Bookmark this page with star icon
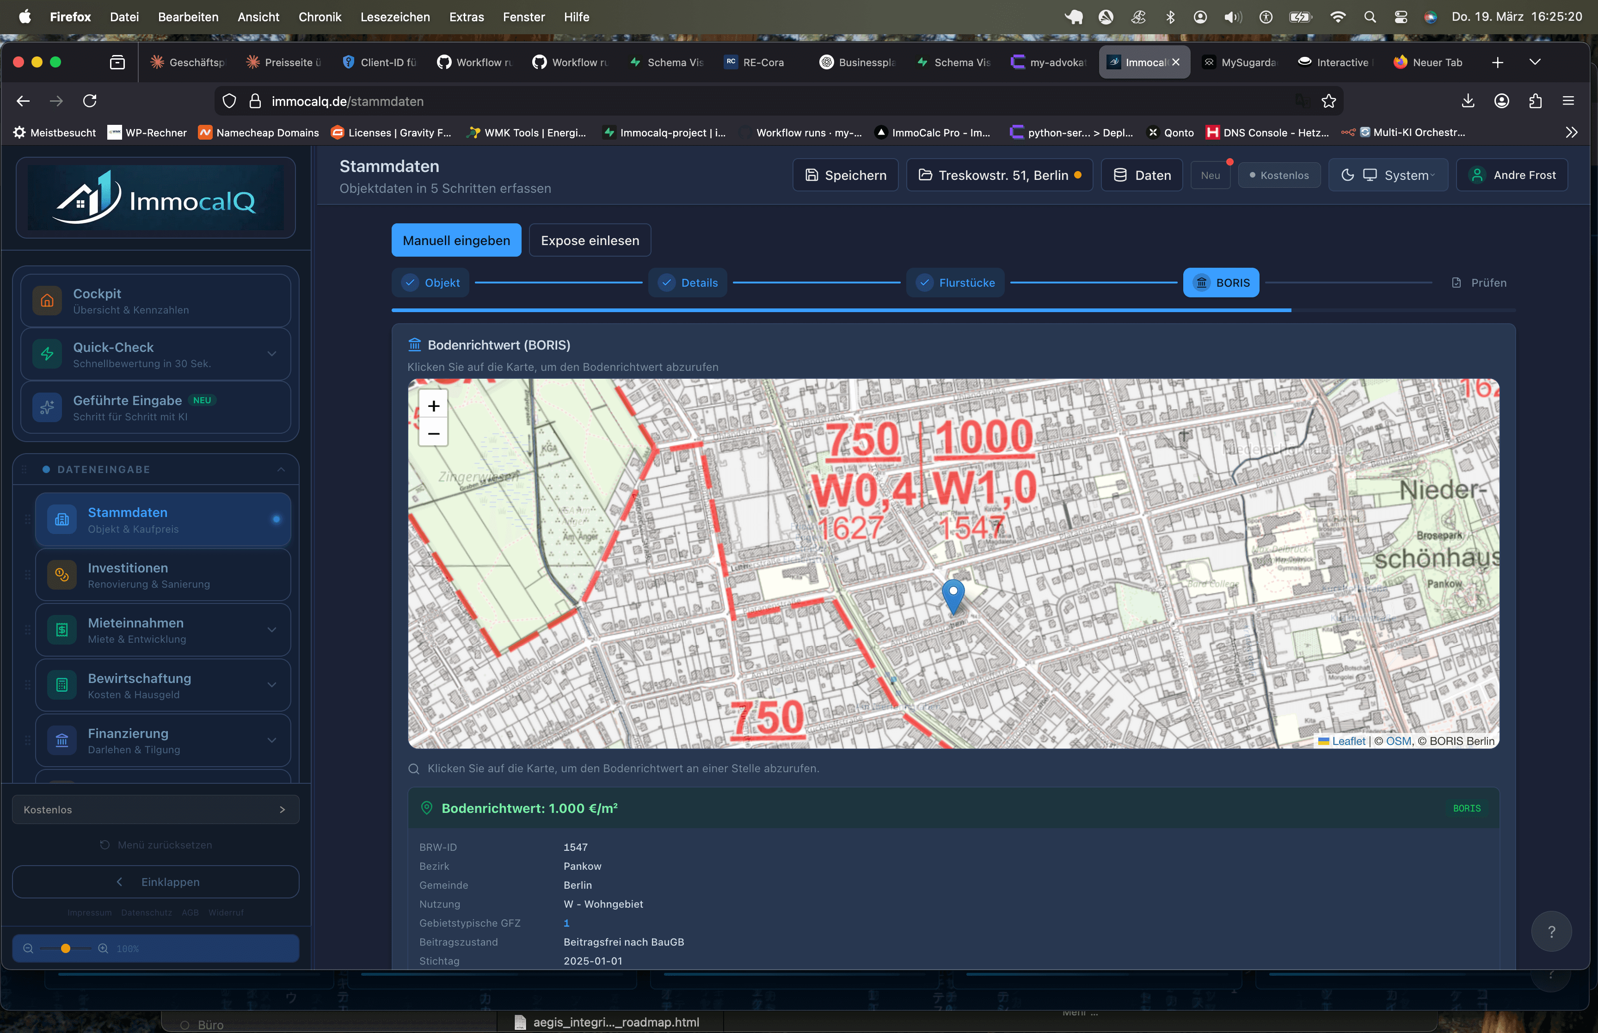Viewport: 1598px width, 1033px height. 1328,101
